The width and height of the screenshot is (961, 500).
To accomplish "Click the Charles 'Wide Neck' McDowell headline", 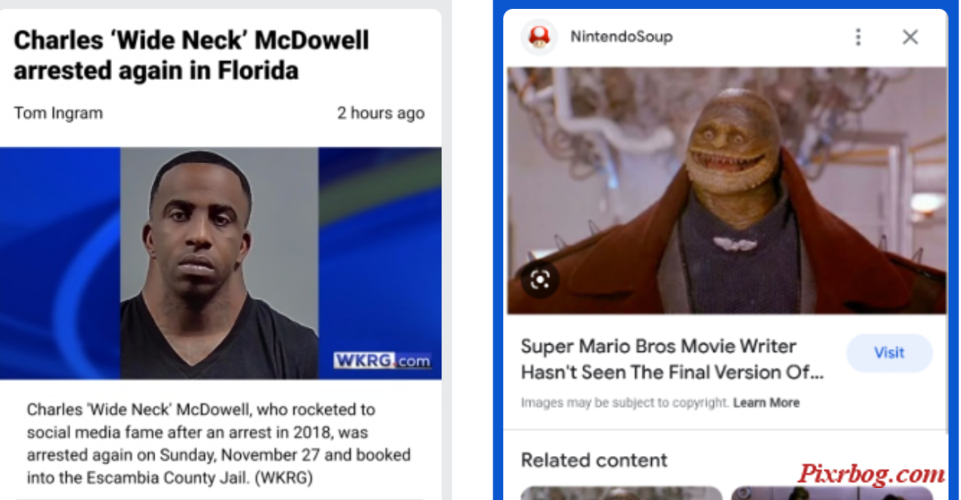I will (191, 55).
